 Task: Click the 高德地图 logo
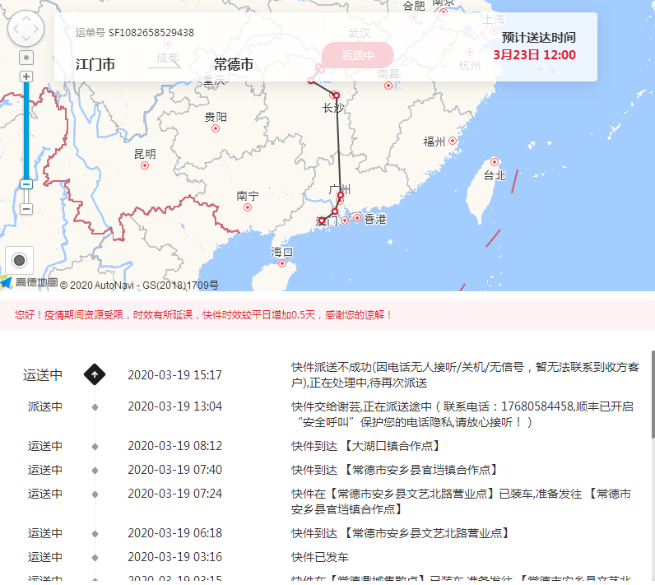30,283
